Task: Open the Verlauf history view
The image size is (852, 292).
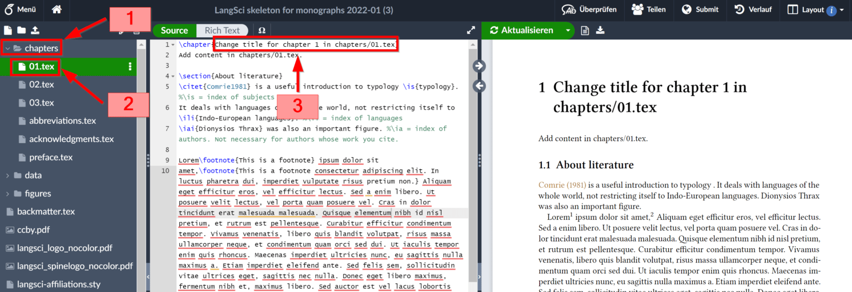Action: (x=752, y=9)
